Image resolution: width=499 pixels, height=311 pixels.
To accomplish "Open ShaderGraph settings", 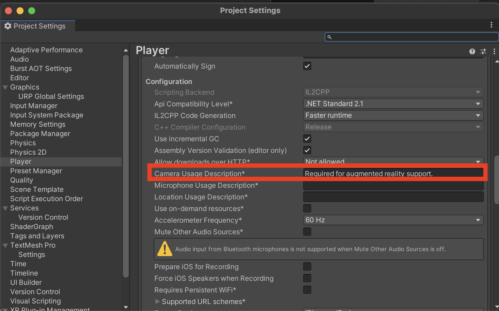I will [32, 227].
